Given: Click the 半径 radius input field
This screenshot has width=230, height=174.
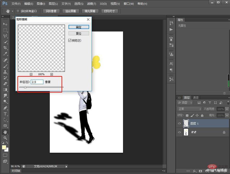Looking at the screenshot, I should point(37,82).
